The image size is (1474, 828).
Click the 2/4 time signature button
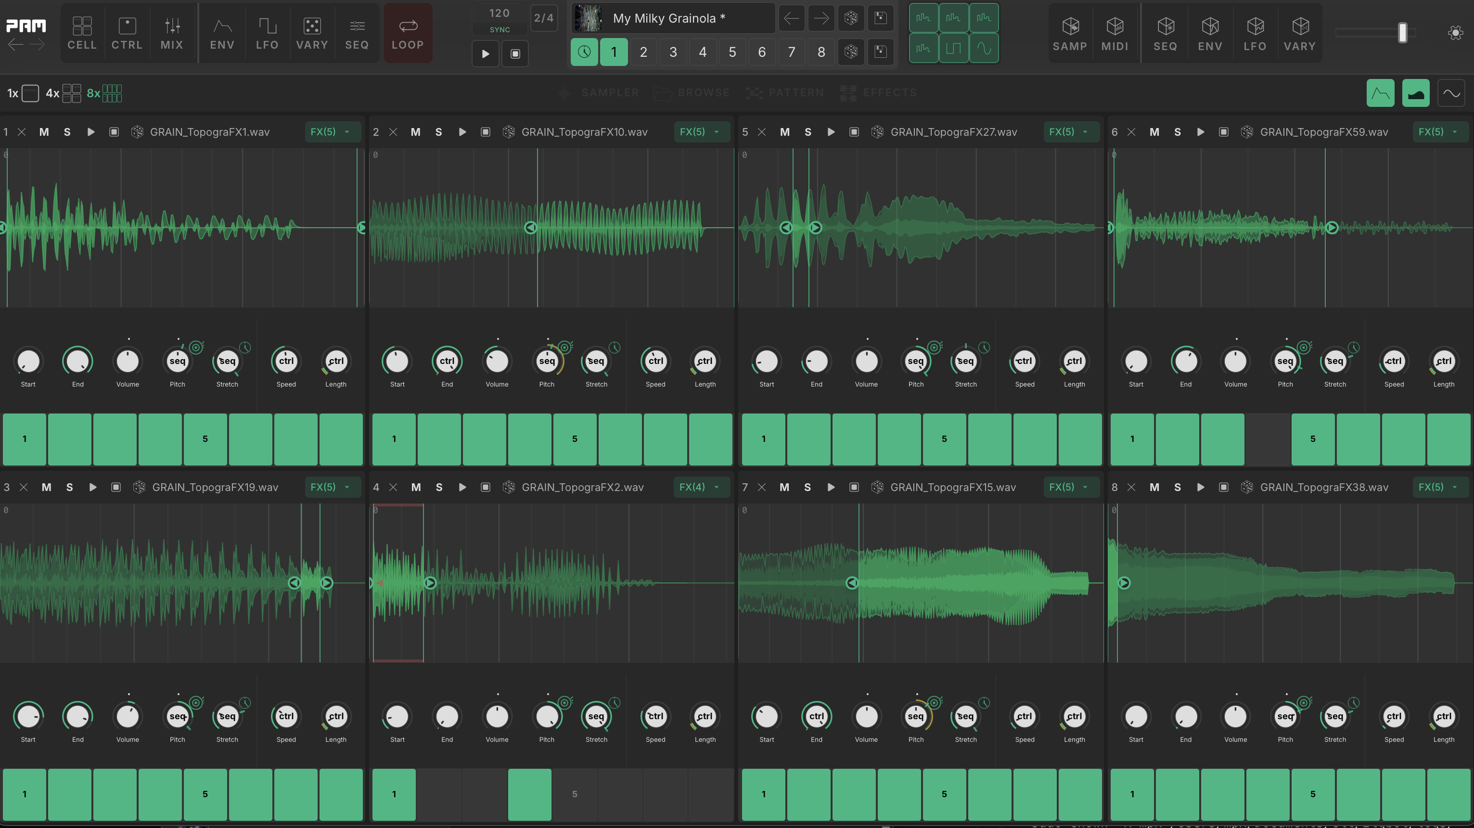(543, 18)
